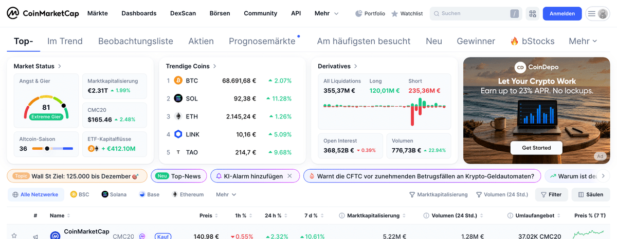Click the Kauf button in CMC20 row
The width and height of the screenshot is (617, 239).
[x=163, y=236]
